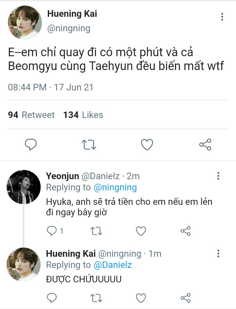Retweet Huening Kai's ĐƯỢC CHỨUUUUU reply
236x309 pixels.
pos(96,298)
